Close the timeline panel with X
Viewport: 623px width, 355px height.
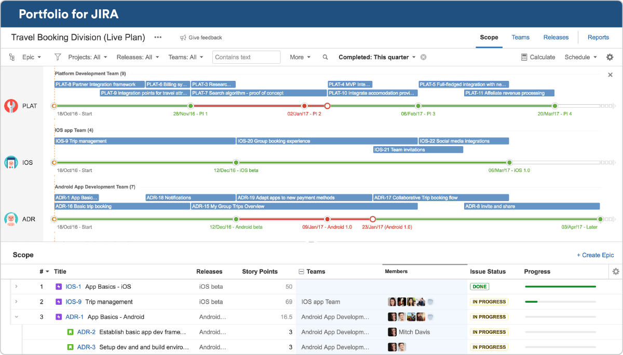click(610, 75)
